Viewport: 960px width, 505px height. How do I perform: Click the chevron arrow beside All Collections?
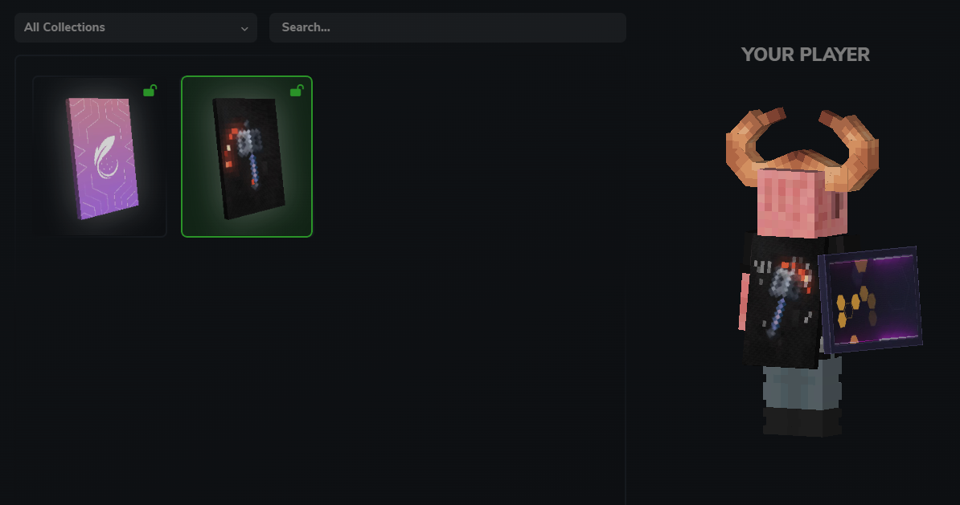[x=244, y=29]
